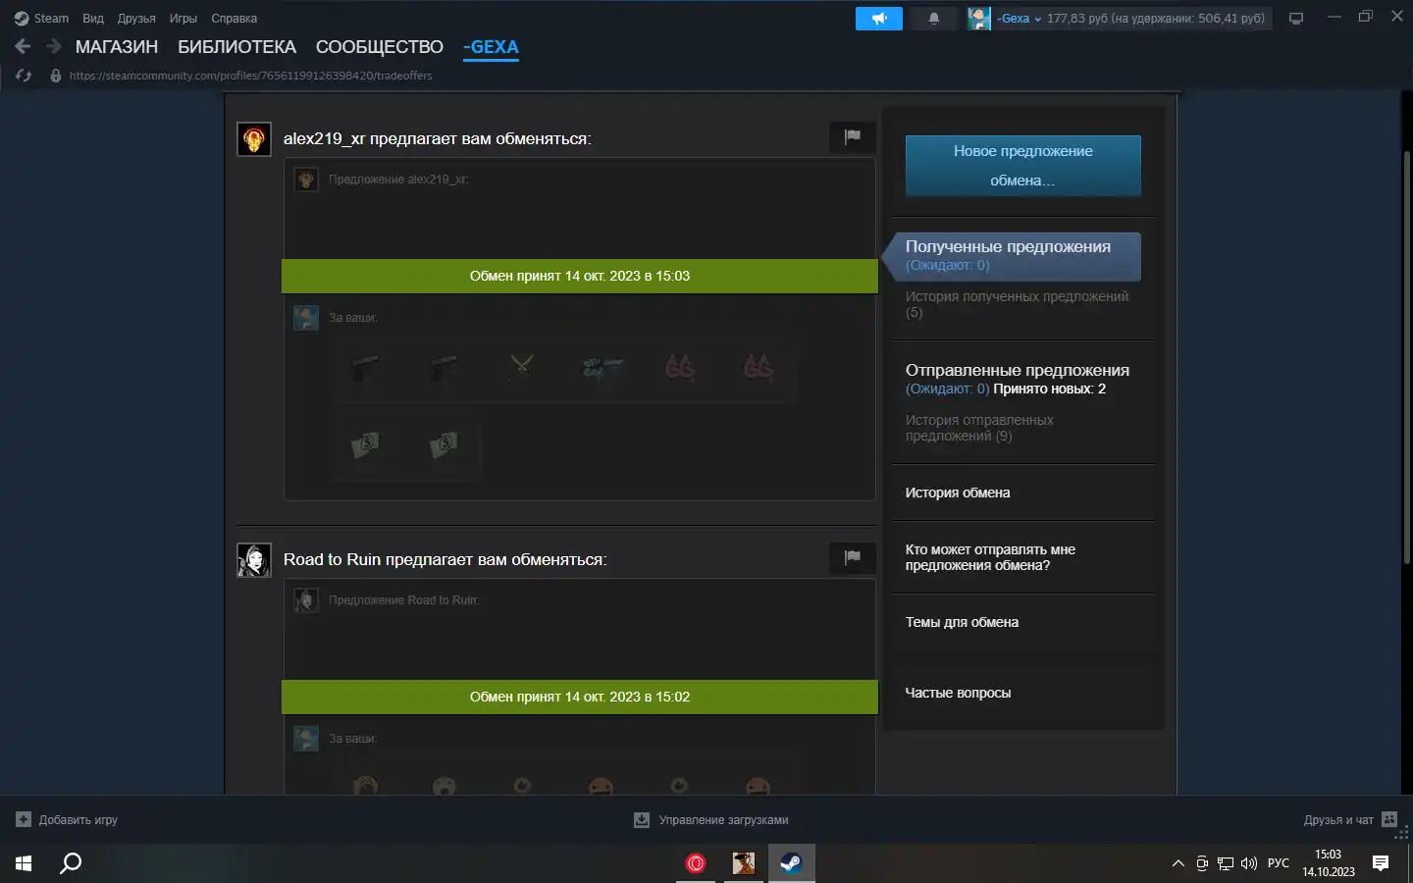This screenshot has height=883, width=1413.
Task: Report Road to Ruin trade offer flag
Action: click(852, 558)
